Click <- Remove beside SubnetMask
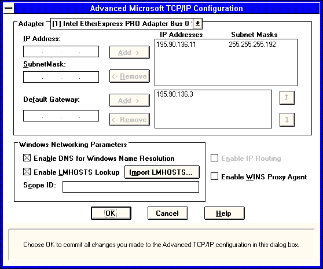The height and width of the screenshot is (269, 323). (x=129, y=76)
